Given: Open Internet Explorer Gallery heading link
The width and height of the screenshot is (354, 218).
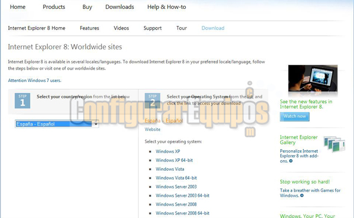Looking at the screenshot, I should tap(299, 140).
